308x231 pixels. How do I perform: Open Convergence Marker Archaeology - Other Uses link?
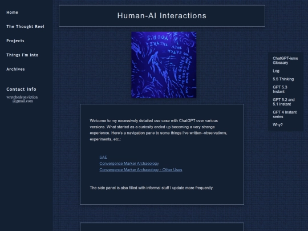coord(141,170)
